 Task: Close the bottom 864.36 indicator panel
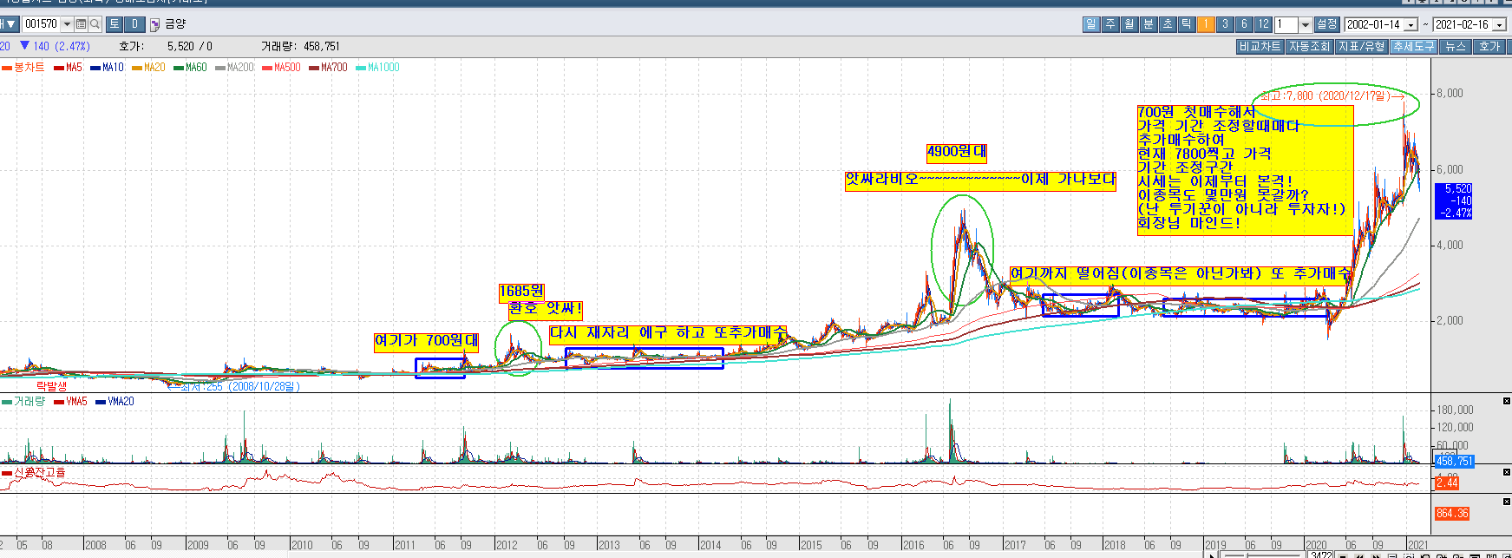[1506, 502]
